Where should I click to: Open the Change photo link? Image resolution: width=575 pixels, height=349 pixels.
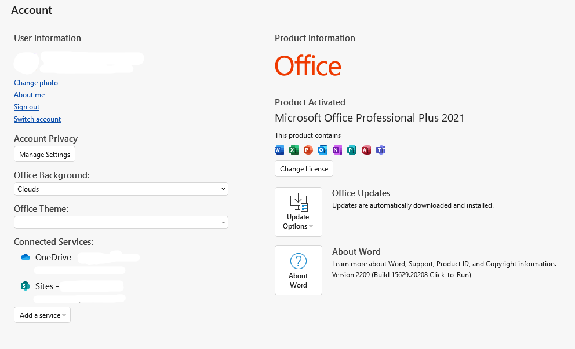36,83
